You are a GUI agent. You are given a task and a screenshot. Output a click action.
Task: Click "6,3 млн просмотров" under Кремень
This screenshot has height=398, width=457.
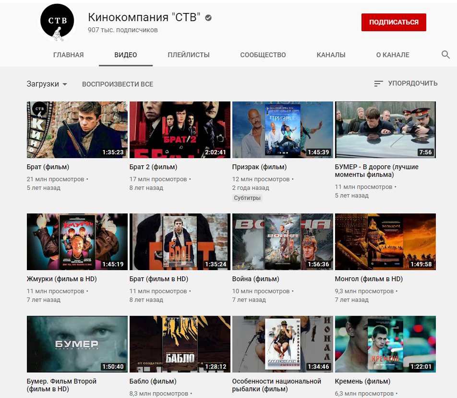click(x=364, y=394)
